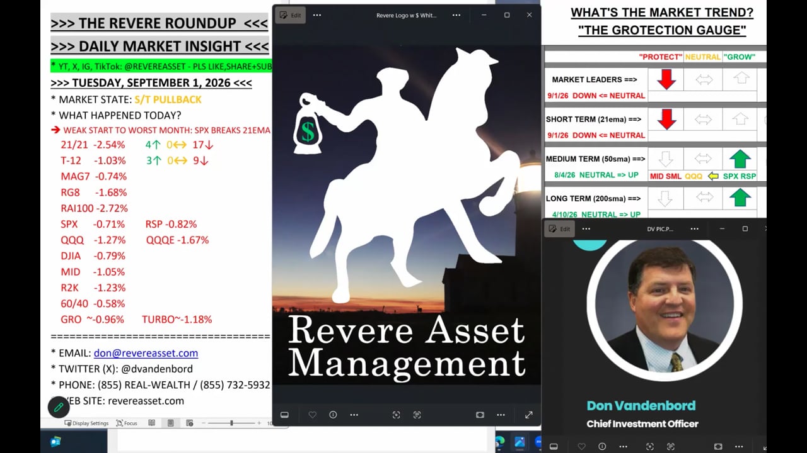Image resolution: width=807 pixels, height=453 pixels.
Task: Click the zoom in plus in Word
Action: pyautogui.click(x=259, y=423)
